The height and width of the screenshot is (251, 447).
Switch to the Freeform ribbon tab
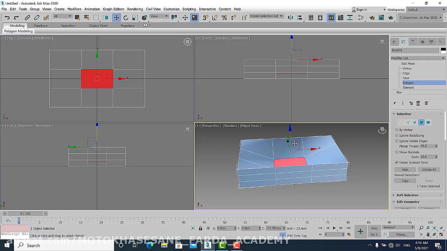[41, 26]
